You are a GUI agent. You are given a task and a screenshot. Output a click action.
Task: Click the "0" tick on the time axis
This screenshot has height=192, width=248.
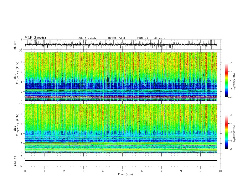(x=25, y=171)
